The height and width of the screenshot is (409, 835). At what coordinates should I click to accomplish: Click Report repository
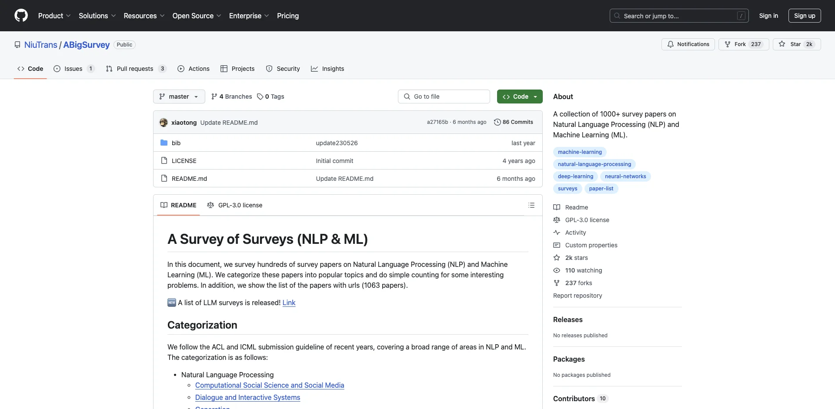click(x=578, y=296)
